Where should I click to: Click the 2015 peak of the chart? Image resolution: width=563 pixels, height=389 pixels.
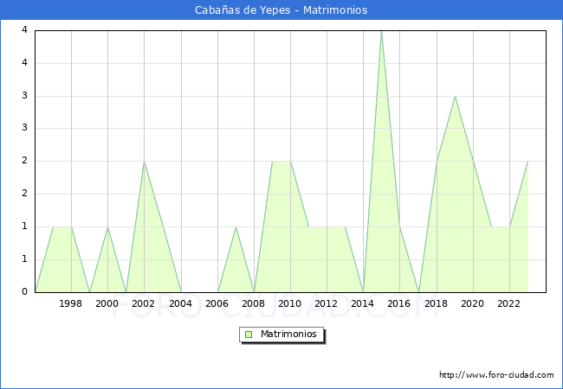pyautogui.click(x=381, y=31)
